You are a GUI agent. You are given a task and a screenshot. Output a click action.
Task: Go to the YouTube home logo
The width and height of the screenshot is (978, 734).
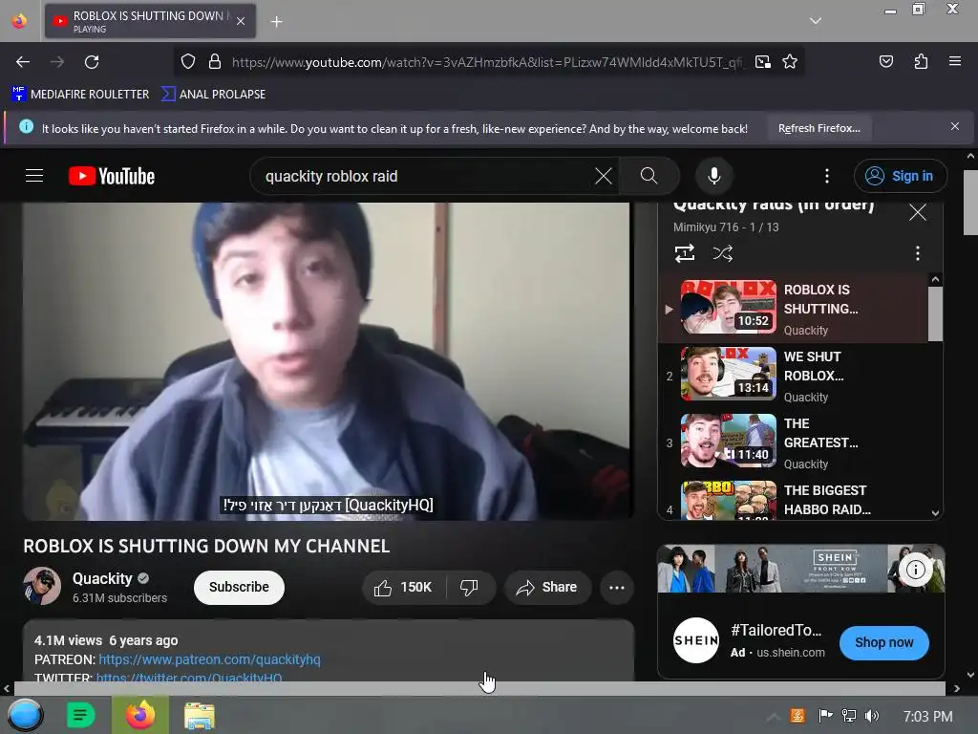pos(112,176)
